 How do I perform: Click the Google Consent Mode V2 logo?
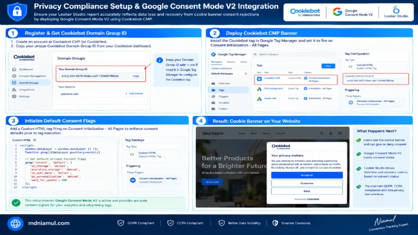pos(352,12)
